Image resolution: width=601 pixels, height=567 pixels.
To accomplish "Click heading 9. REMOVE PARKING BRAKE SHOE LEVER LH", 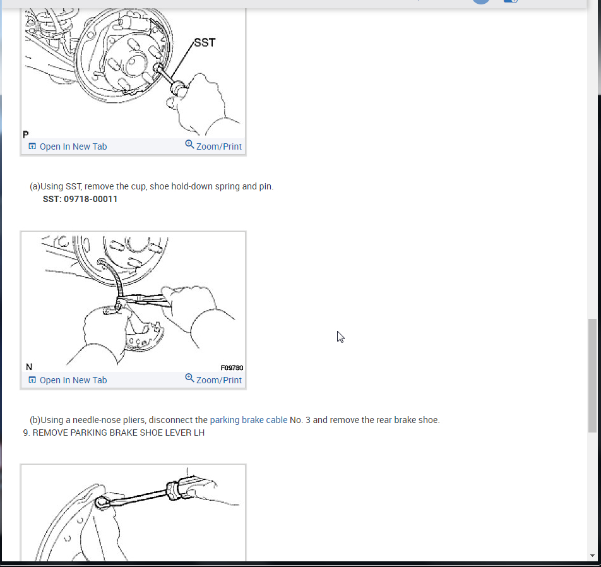I will pos(114,433).
